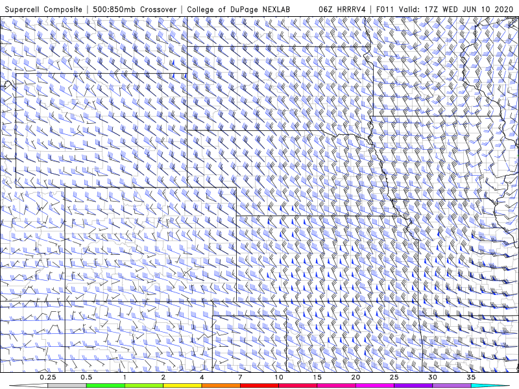The image size is (519, 389).
Task: Select the orange 4–7 color bar segment
Action: coord(221,386)
